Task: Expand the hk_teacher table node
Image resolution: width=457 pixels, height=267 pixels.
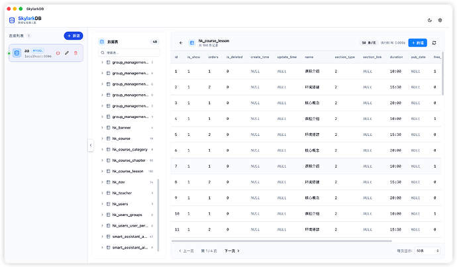Action: tap(102, 192)
